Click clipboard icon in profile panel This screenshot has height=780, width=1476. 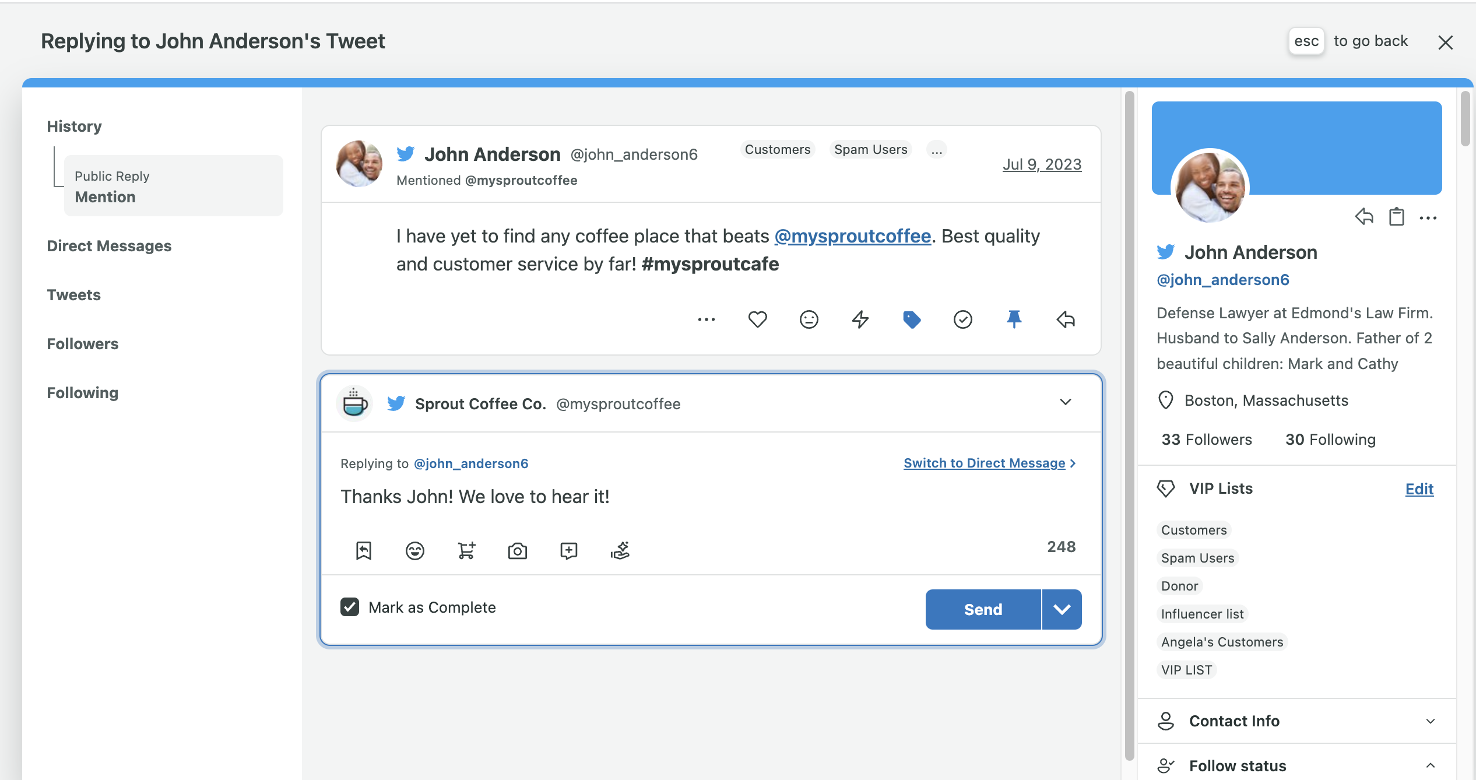(x=1397, y=217)
